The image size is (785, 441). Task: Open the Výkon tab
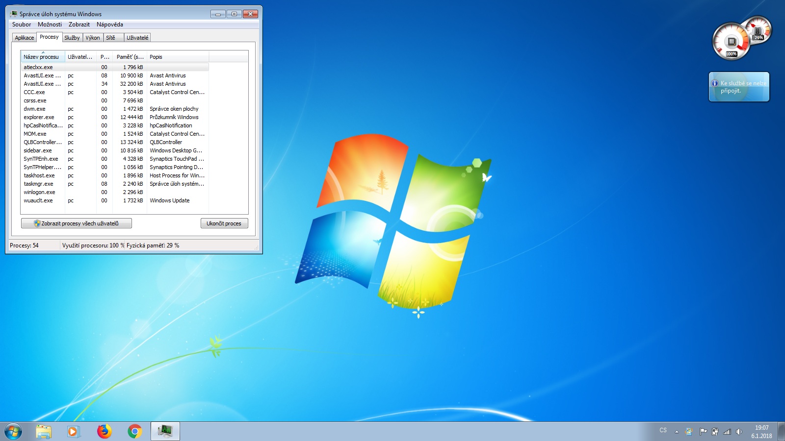click(93, 38)
